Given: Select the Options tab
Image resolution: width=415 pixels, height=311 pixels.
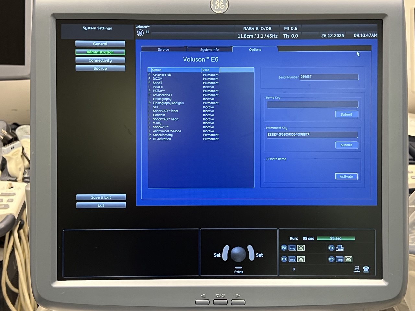Looking at the screenshot, I should 255,50.
